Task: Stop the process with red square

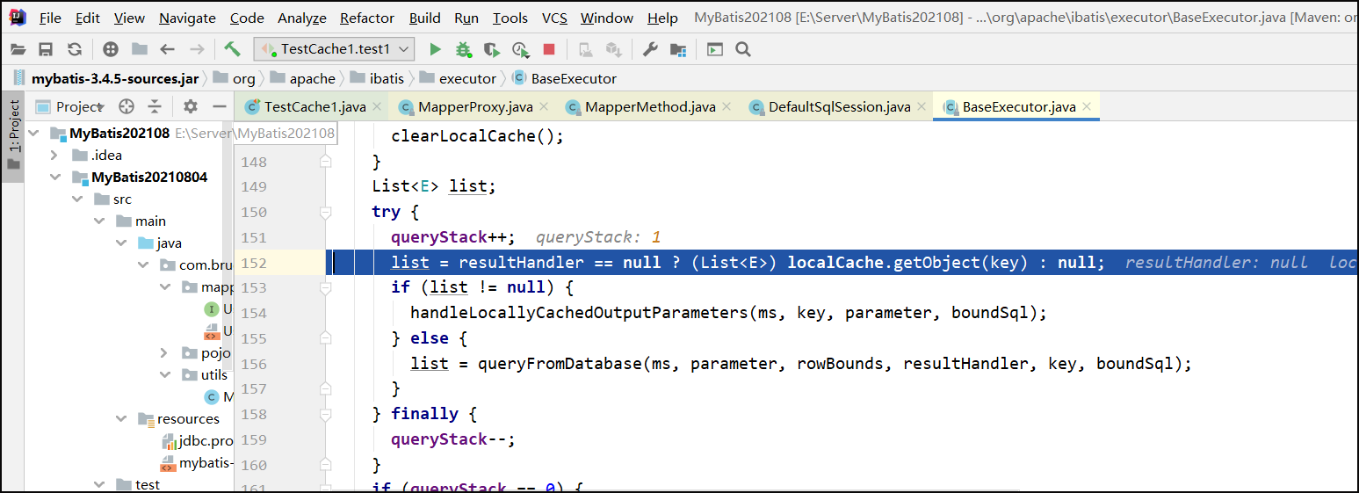Action: tap(549, 49)
